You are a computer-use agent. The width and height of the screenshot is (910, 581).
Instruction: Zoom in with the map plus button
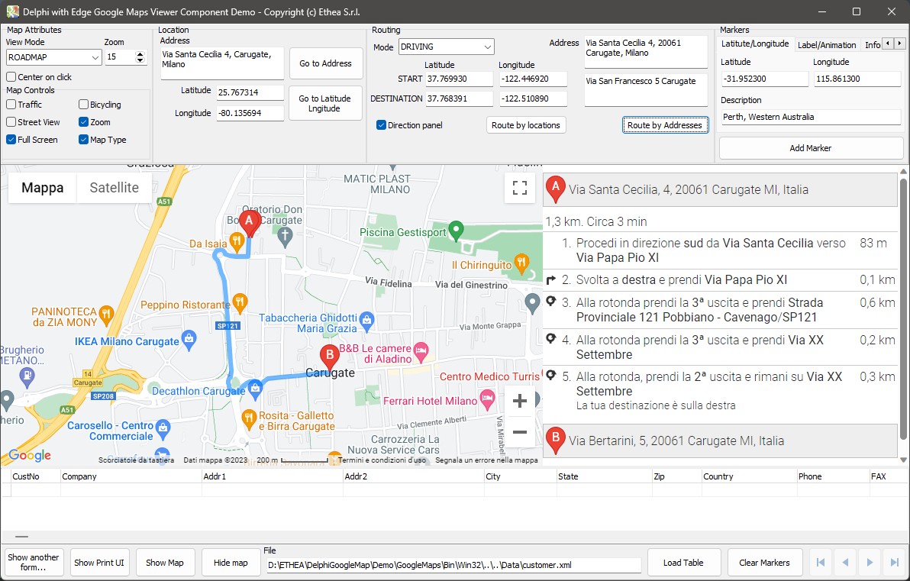(520, 401)
